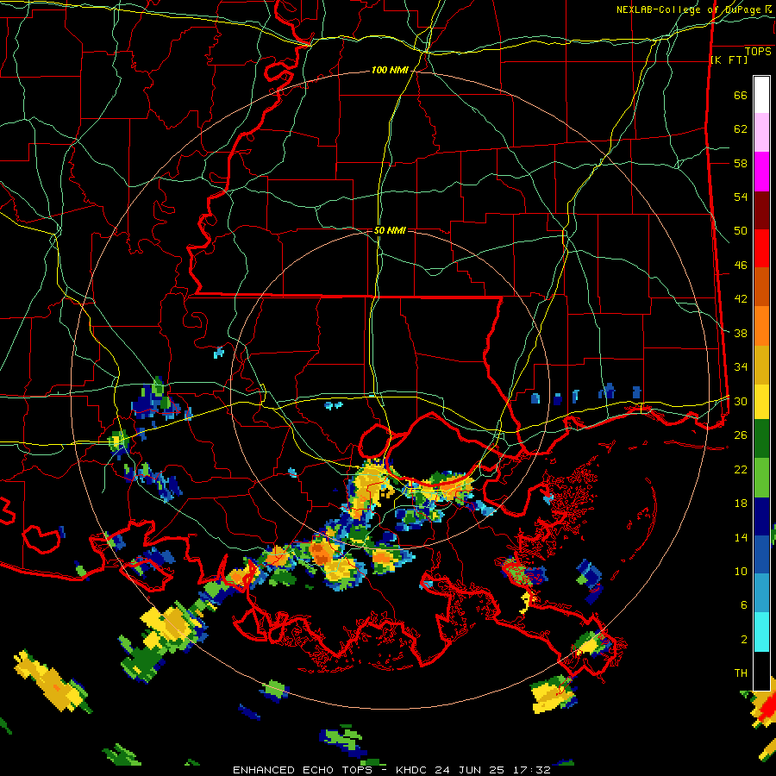The image size is (776, 776).
Task: Click the sky blue swatch on the scale
Action: (761, 593)
